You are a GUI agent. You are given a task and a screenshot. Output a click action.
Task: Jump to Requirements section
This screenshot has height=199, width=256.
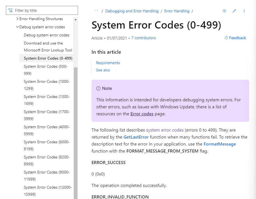108,63
